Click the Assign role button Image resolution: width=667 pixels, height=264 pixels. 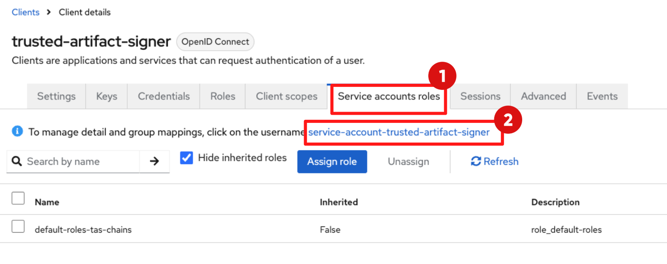pos(332,161)
